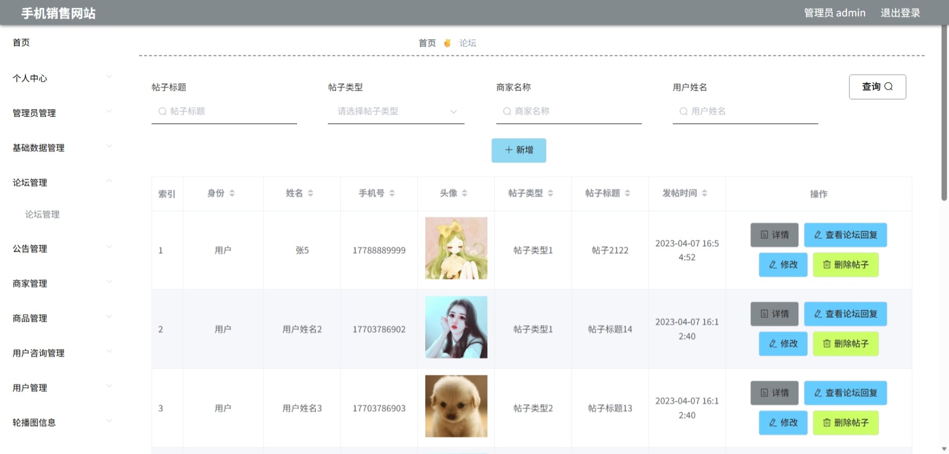This screenshot has height=454, width=949.
Task: Click the 查询 search button
Action: pyautogui.click(x=877, y=87)
